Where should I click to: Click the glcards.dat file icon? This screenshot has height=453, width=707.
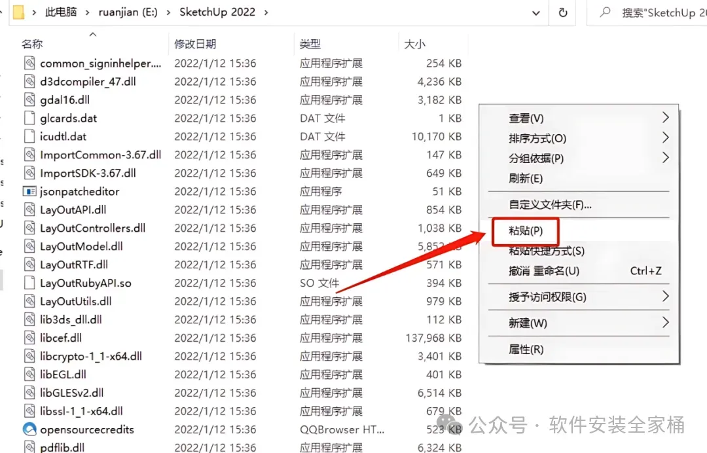click(x=29, y=118)
